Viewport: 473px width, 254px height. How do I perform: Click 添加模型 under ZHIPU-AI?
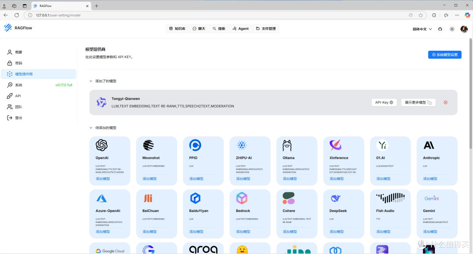tap(243, 179)
